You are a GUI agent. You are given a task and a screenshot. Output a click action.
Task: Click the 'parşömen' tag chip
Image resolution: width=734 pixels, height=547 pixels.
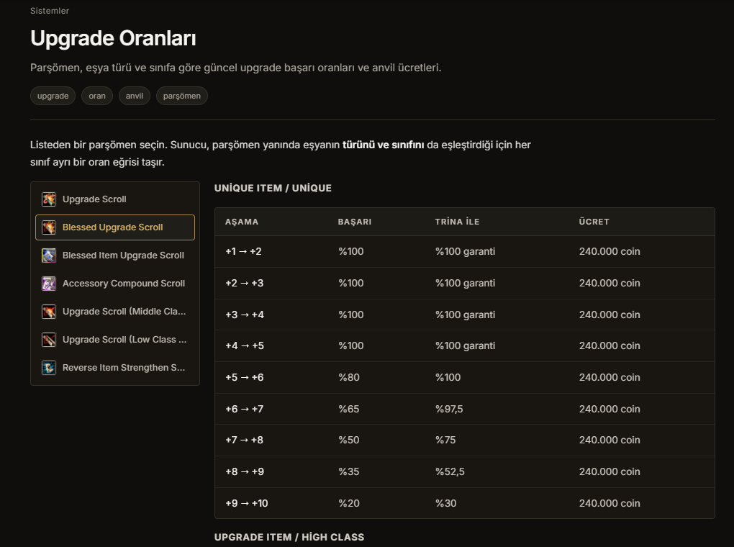tap(181, 96)
